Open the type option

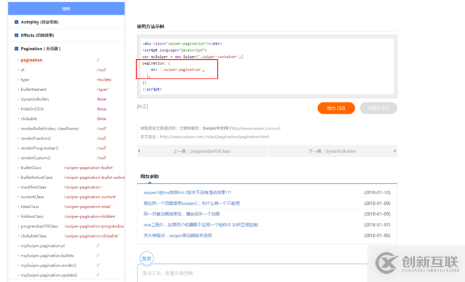pyautogui.click(x=25, y=80)
